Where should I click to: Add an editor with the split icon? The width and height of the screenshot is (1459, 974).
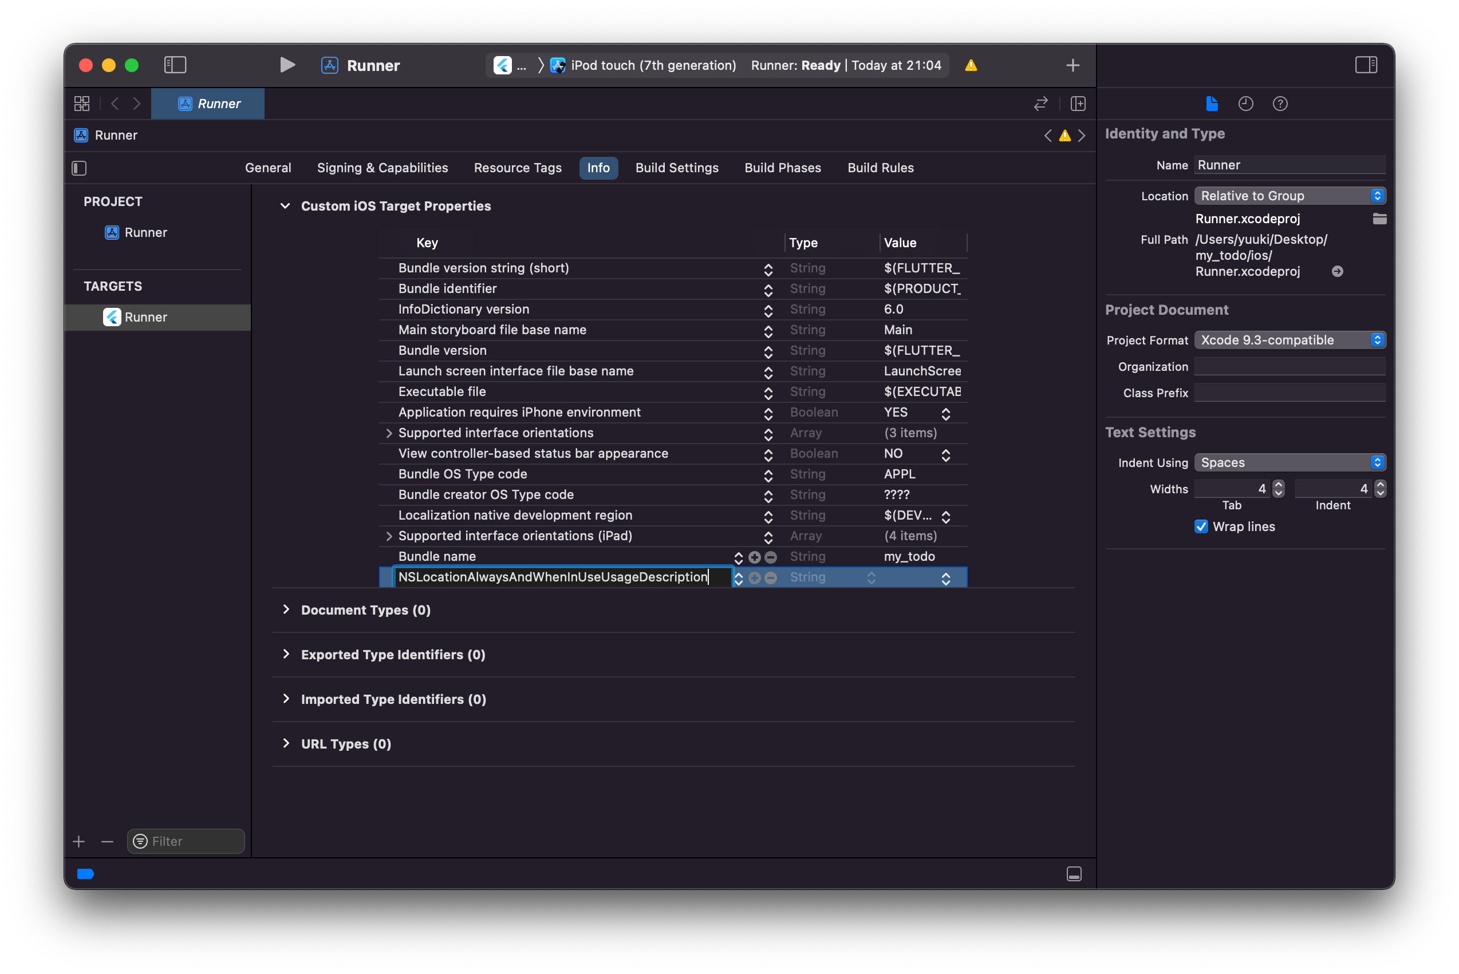click(1078, 104)
